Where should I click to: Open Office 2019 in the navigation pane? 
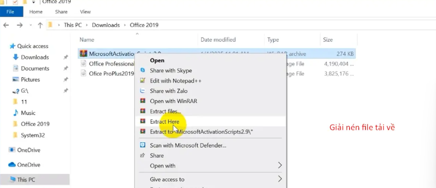(35, 124)
